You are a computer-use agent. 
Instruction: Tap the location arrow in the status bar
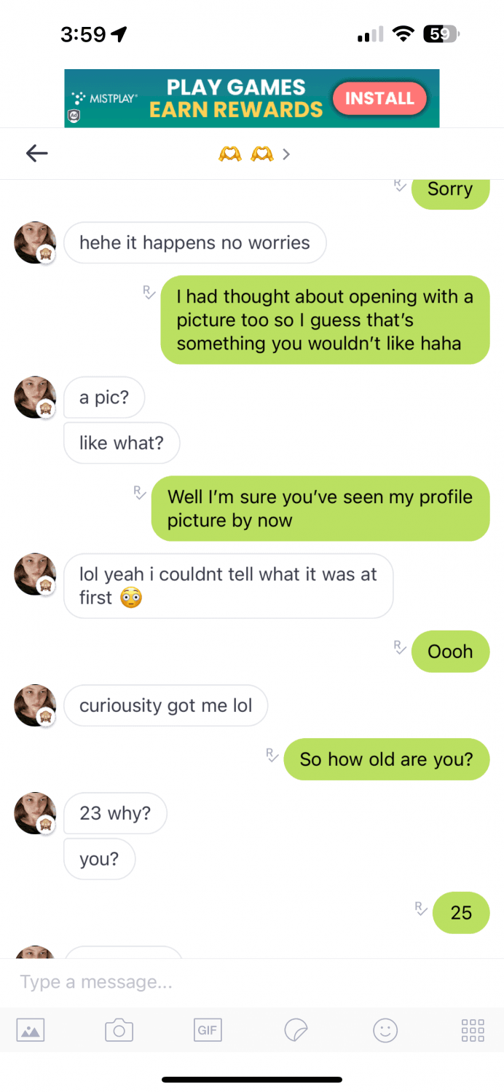click(x=119, y=32)
